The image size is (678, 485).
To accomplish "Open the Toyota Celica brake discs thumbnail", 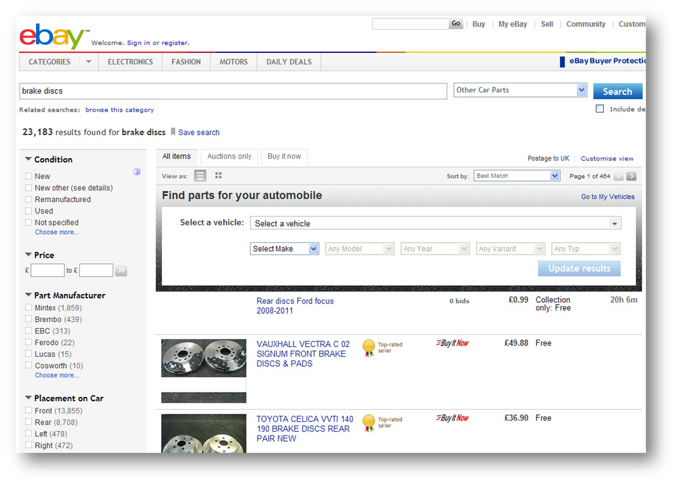I will pos(203,433).
